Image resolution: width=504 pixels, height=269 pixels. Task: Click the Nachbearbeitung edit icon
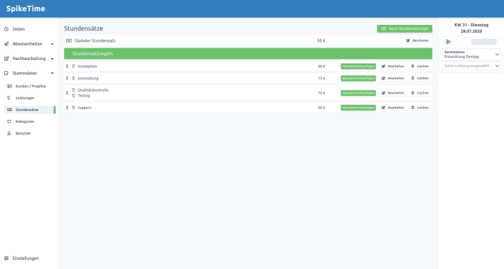tap(6, 59)
